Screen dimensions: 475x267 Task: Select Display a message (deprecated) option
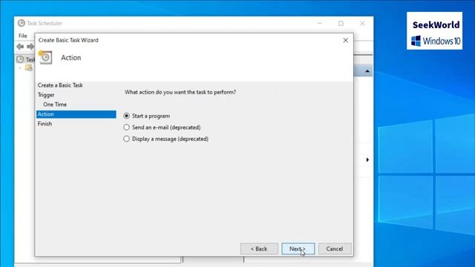tap(126, 139)
